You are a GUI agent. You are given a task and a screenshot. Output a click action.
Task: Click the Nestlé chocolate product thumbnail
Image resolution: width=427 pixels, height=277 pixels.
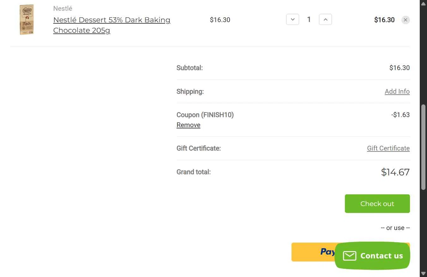[x=26, y=20]
